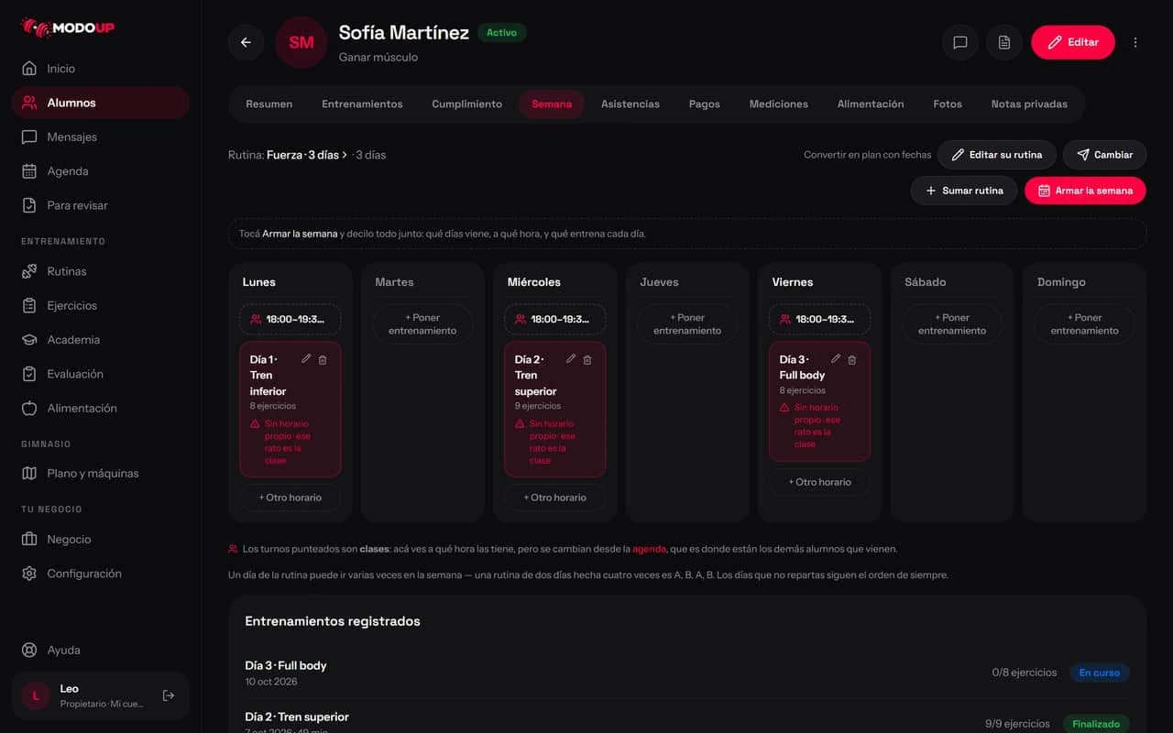Select the SM avatar of Sofía Martínez
The width and height of the screenshot is (1173, 733).
point(301,42)
